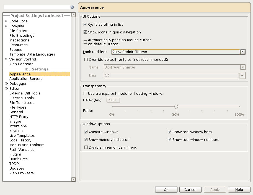
Task: Toggle Cyclic scrolling in list
Action: 85,25
